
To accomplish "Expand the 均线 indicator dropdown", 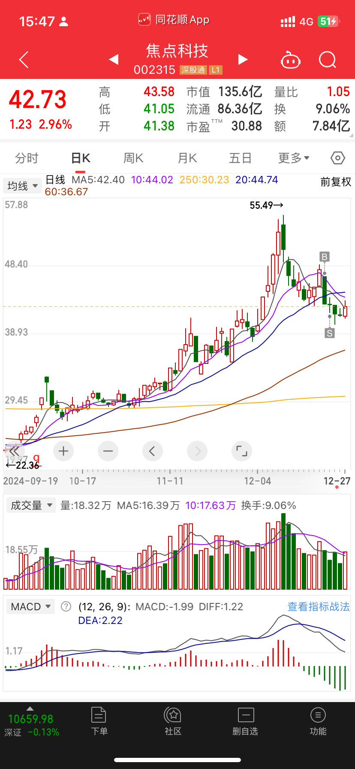I will pyautogui.click(x=22, y=186).
